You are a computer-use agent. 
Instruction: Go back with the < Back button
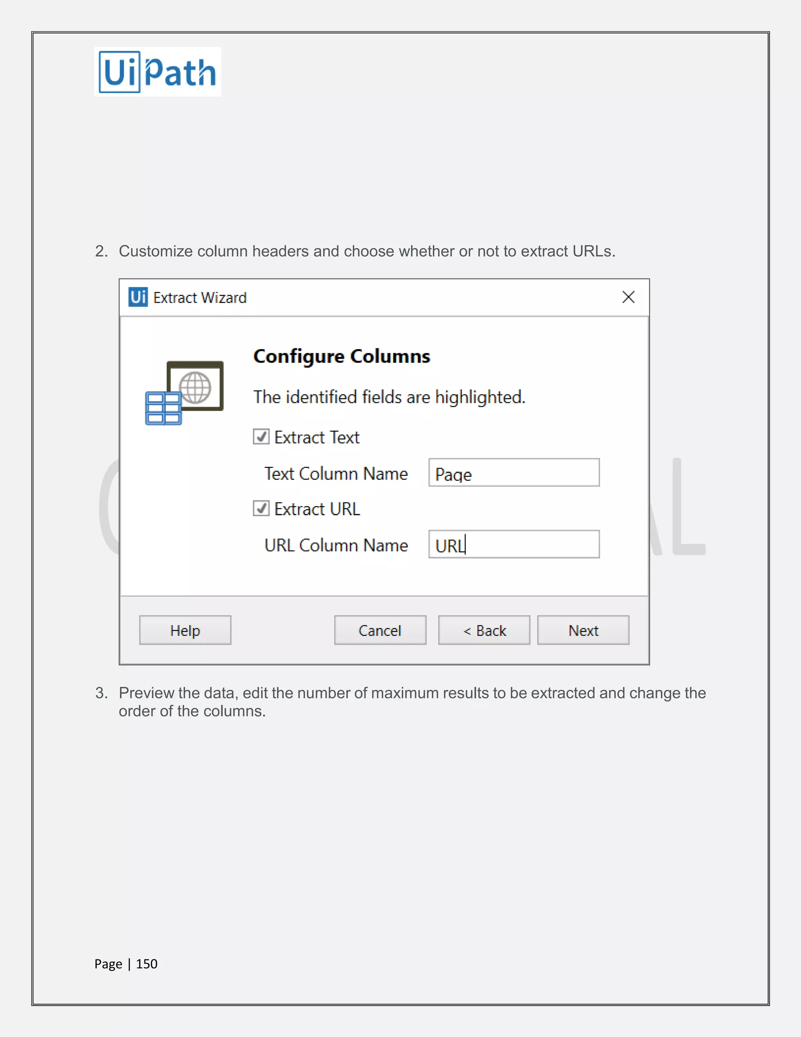[484, 630]
